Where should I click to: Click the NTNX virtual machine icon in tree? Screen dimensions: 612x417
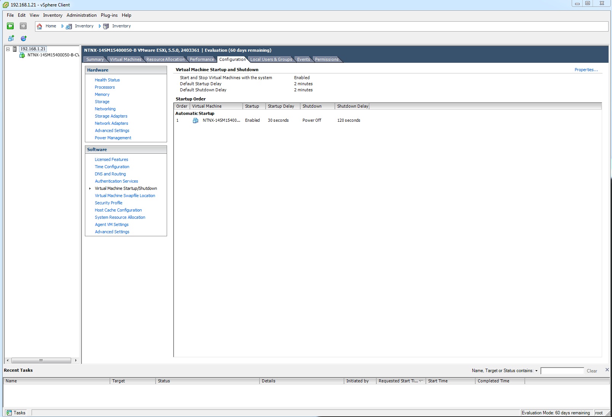[22, 55]
